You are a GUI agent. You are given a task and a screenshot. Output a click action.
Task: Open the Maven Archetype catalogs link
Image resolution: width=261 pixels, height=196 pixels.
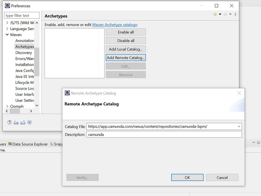[115, 25]
